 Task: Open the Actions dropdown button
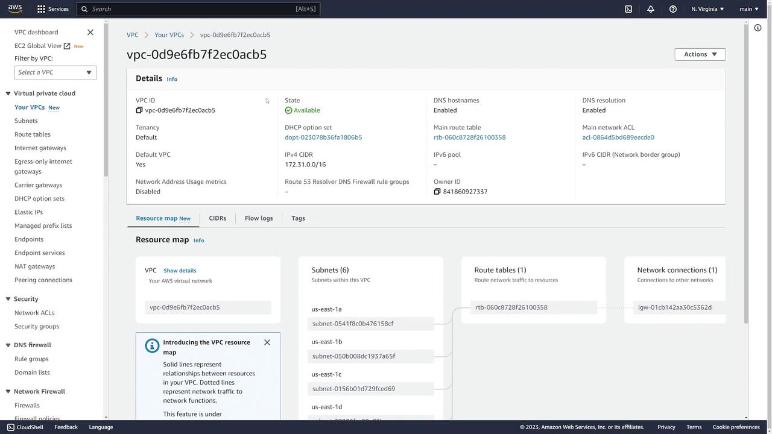click(700, 54)
